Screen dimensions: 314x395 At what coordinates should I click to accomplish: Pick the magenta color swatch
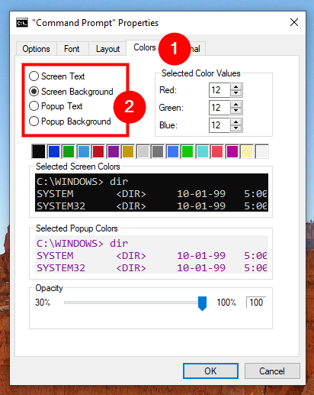(x=232, y=151)
